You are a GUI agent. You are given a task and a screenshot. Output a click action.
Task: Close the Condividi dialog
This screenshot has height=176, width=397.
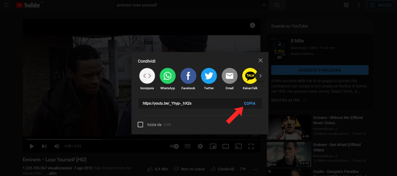tap(260, 60)
